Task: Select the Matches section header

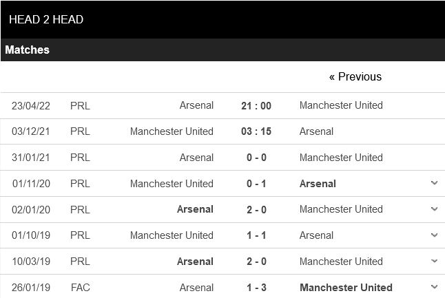Action: pyautogui.click(x=28, y=50)
